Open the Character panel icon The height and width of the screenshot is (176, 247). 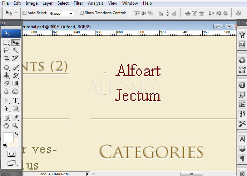242,139
